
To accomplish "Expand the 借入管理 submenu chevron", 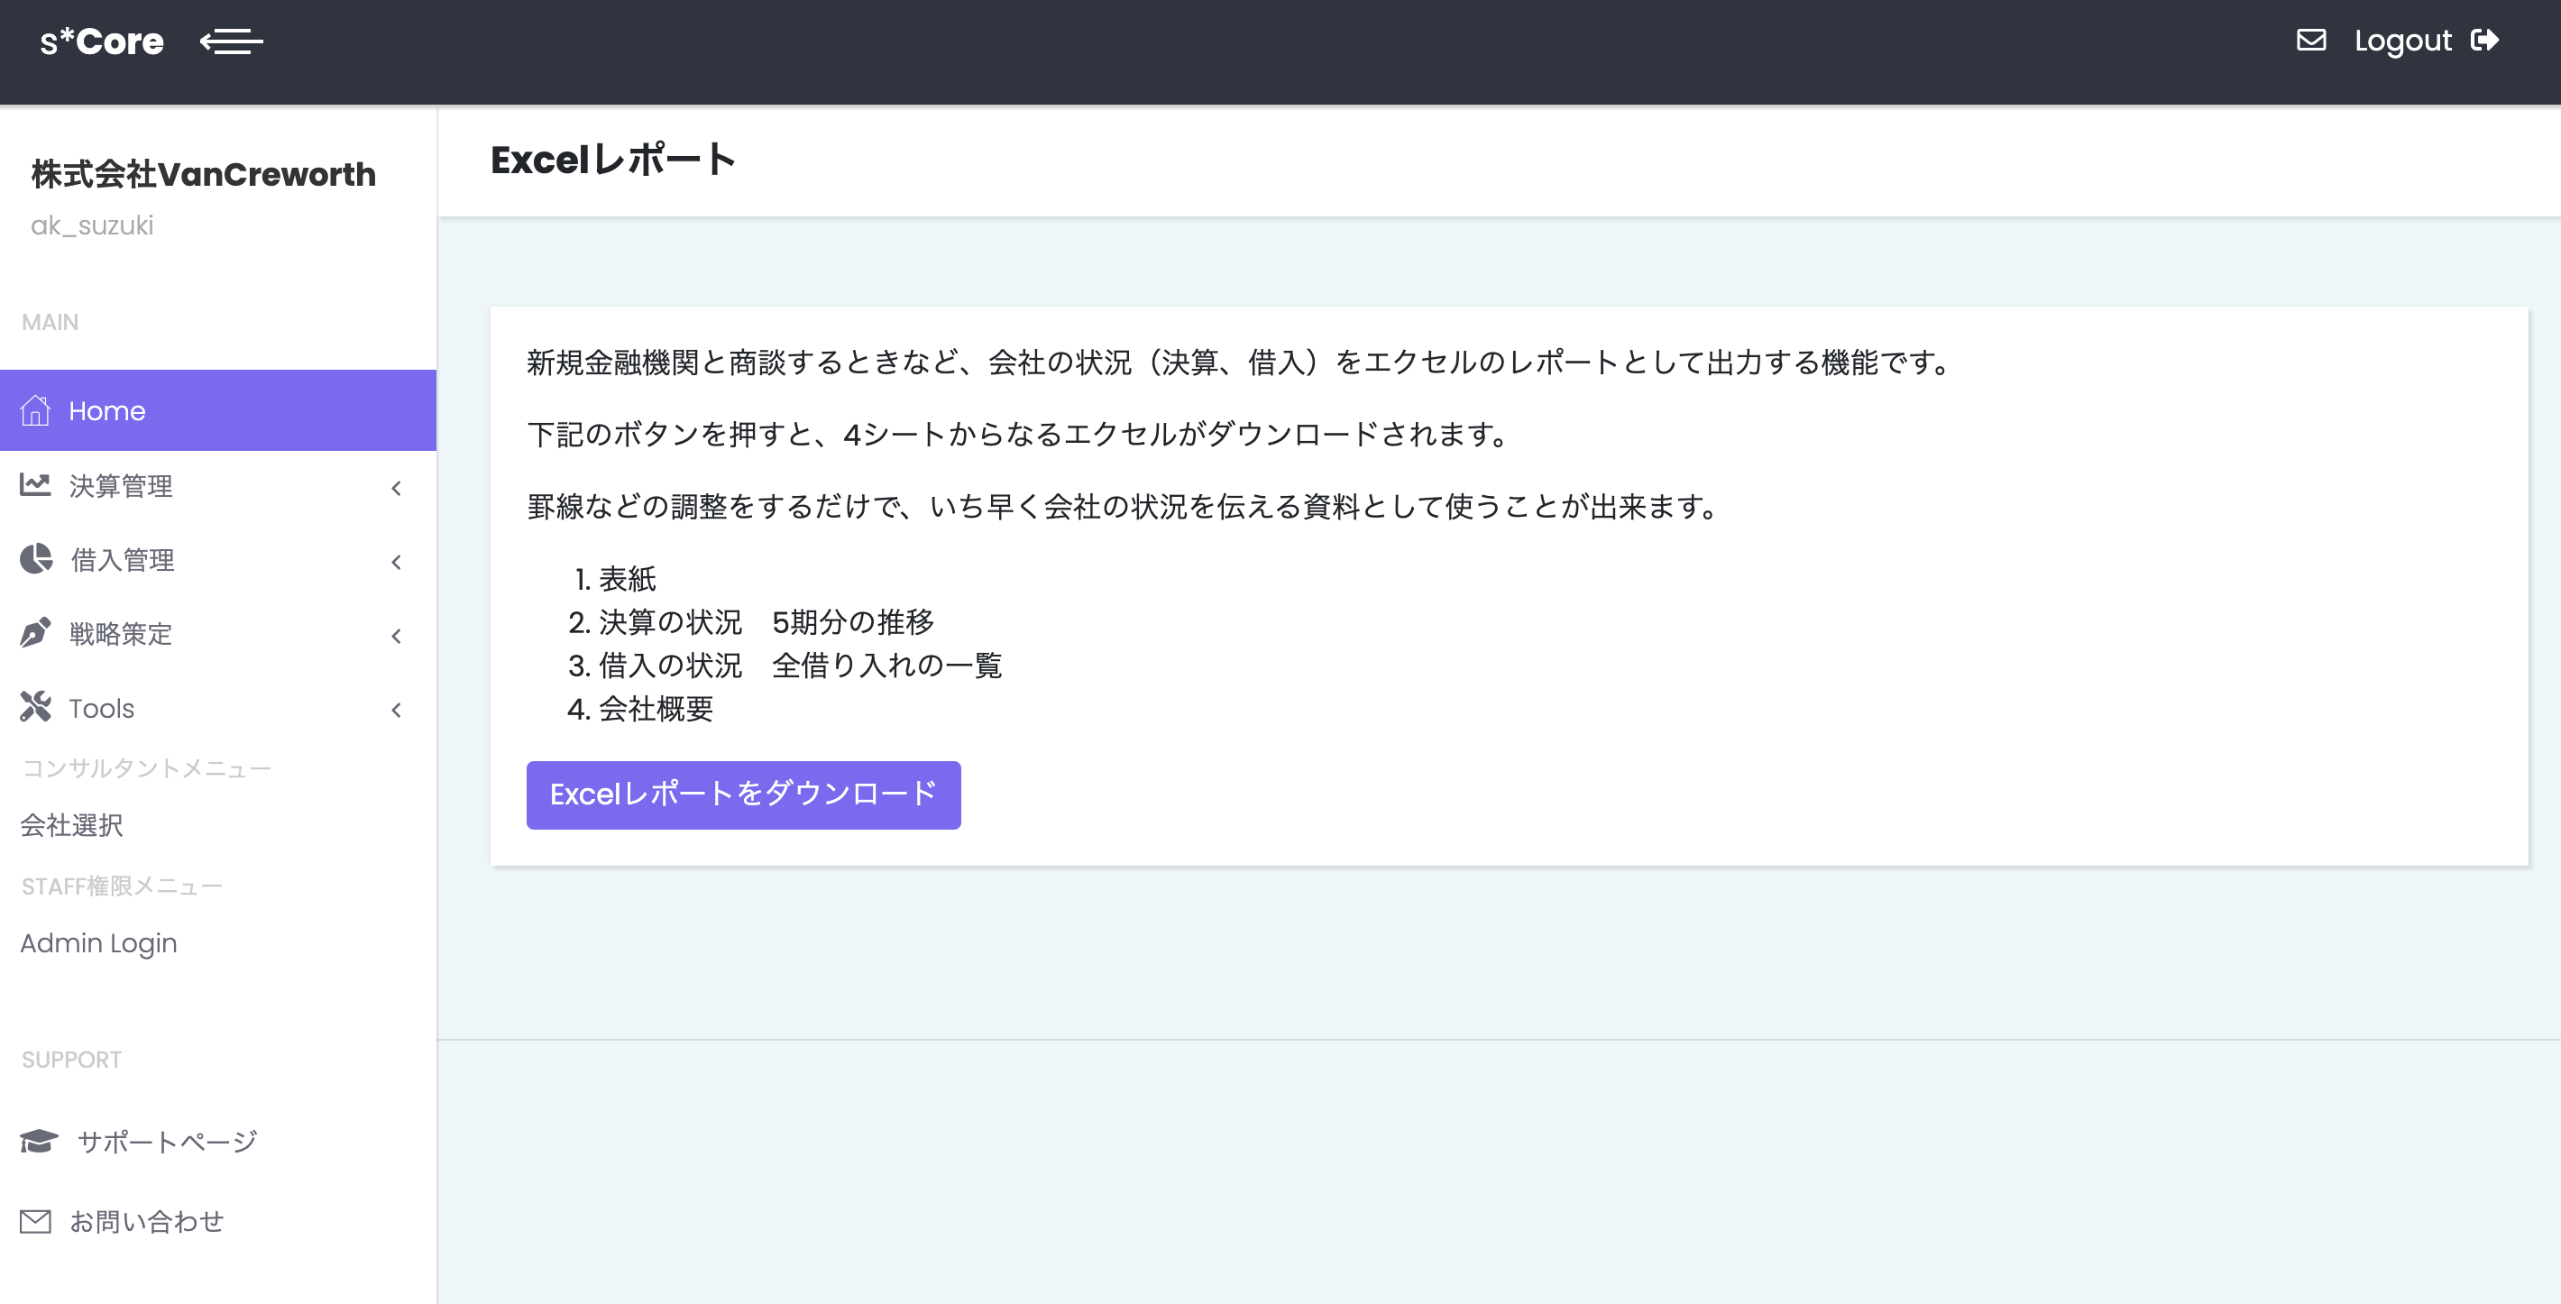I will tap(396, 562).
